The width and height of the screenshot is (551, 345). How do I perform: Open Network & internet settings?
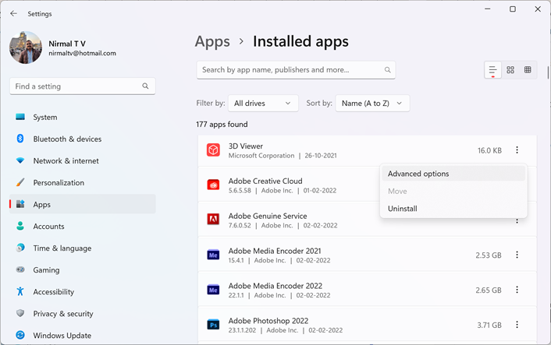coord(83,160)
